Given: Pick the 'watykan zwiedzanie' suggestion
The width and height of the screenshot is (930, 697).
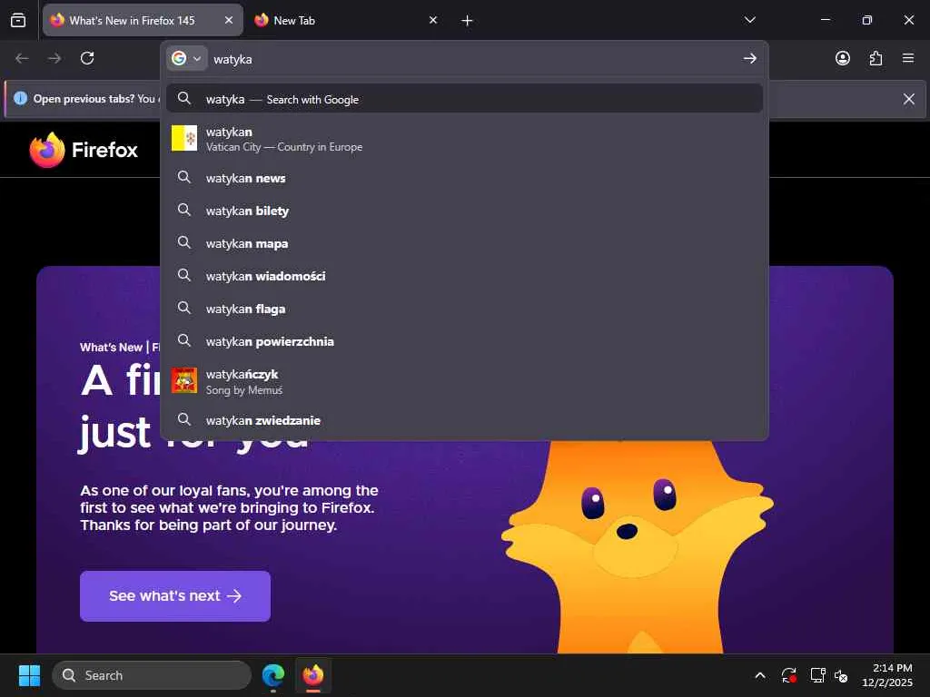Looking at the screenshot, I should (x=464, y=420).
